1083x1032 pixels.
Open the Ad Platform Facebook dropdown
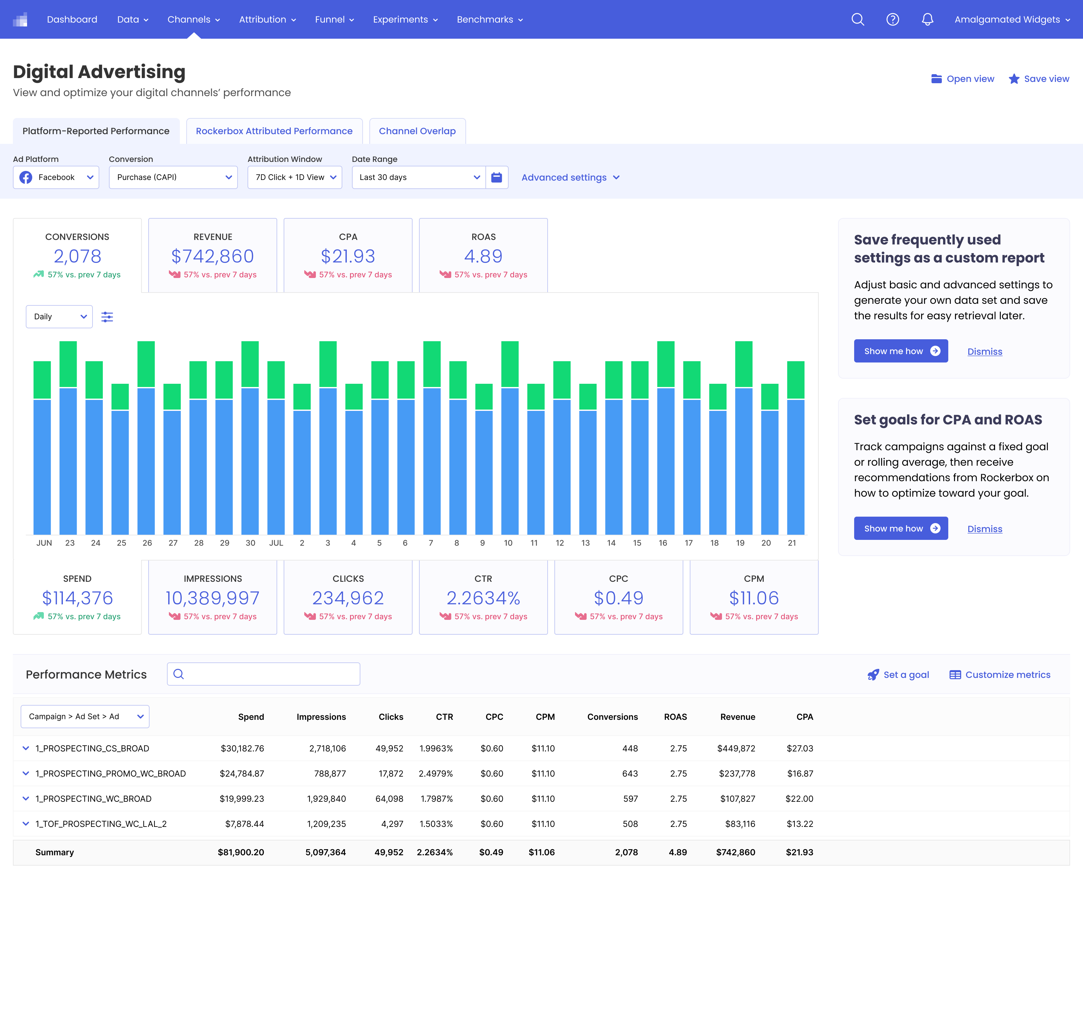pos(56,177)
